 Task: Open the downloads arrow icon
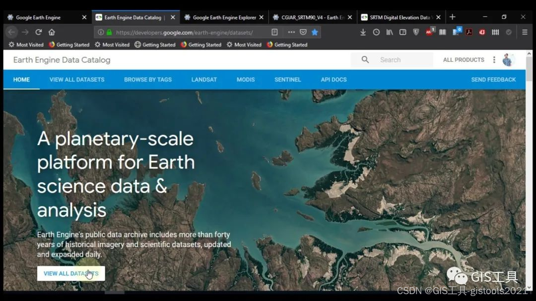(363, 32)
